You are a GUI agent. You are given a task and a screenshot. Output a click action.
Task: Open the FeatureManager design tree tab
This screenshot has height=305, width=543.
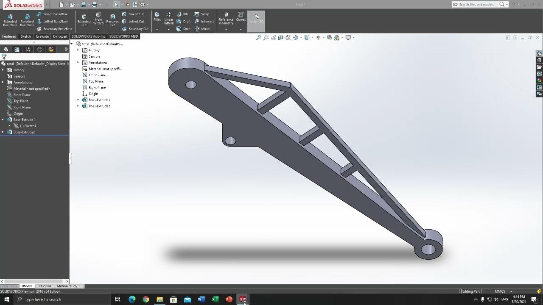6,49
